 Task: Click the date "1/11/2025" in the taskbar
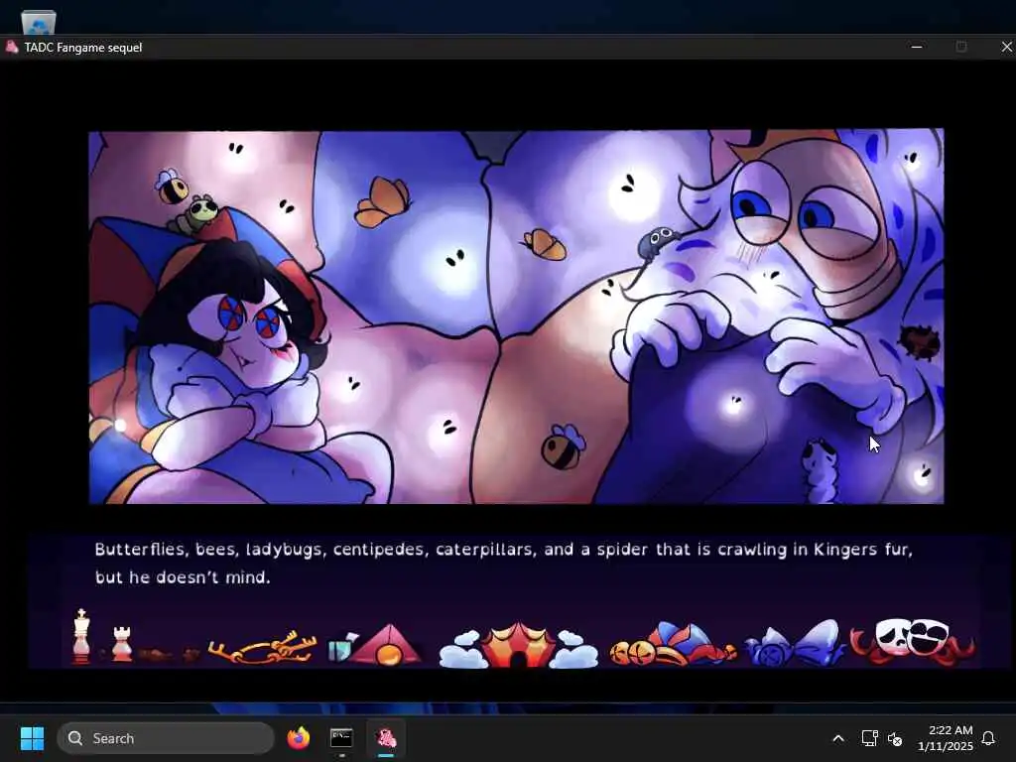pyautogui.click(x=946, y=746)
